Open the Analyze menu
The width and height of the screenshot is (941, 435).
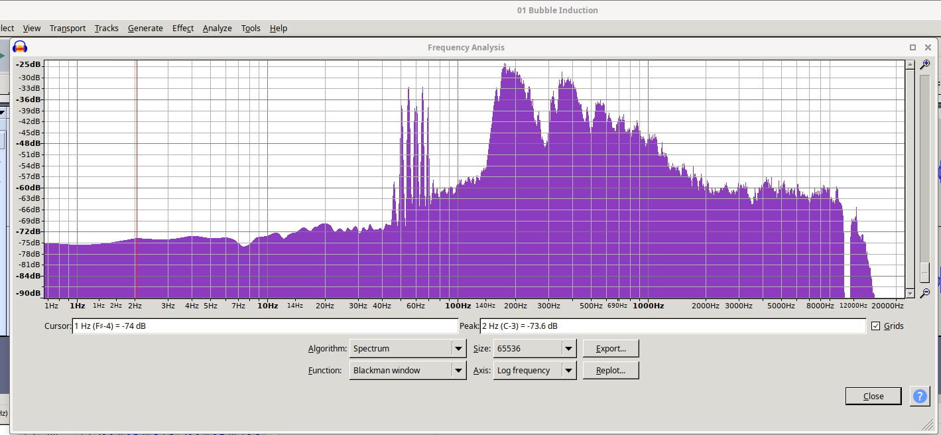217,29
